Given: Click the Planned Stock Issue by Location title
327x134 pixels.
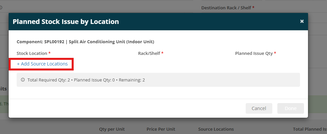Looking at the screenshot, I should pyautogui.click(x=66, y=22).
